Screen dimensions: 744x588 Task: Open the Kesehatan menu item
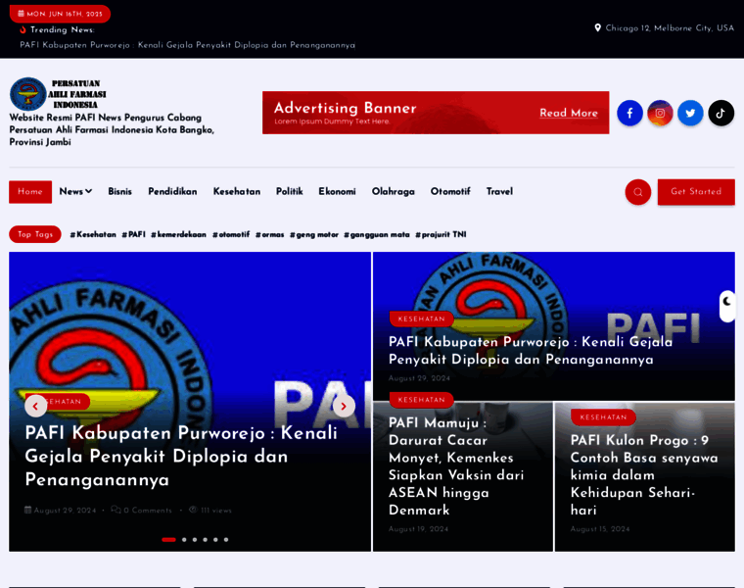(x=236, y=191)
